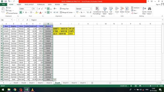Image resolution: width=164 pixels, height=92 pixels.
Task: Open the PAGE LAYOUT ribbon tab
Action: click(x=29, y=5)
